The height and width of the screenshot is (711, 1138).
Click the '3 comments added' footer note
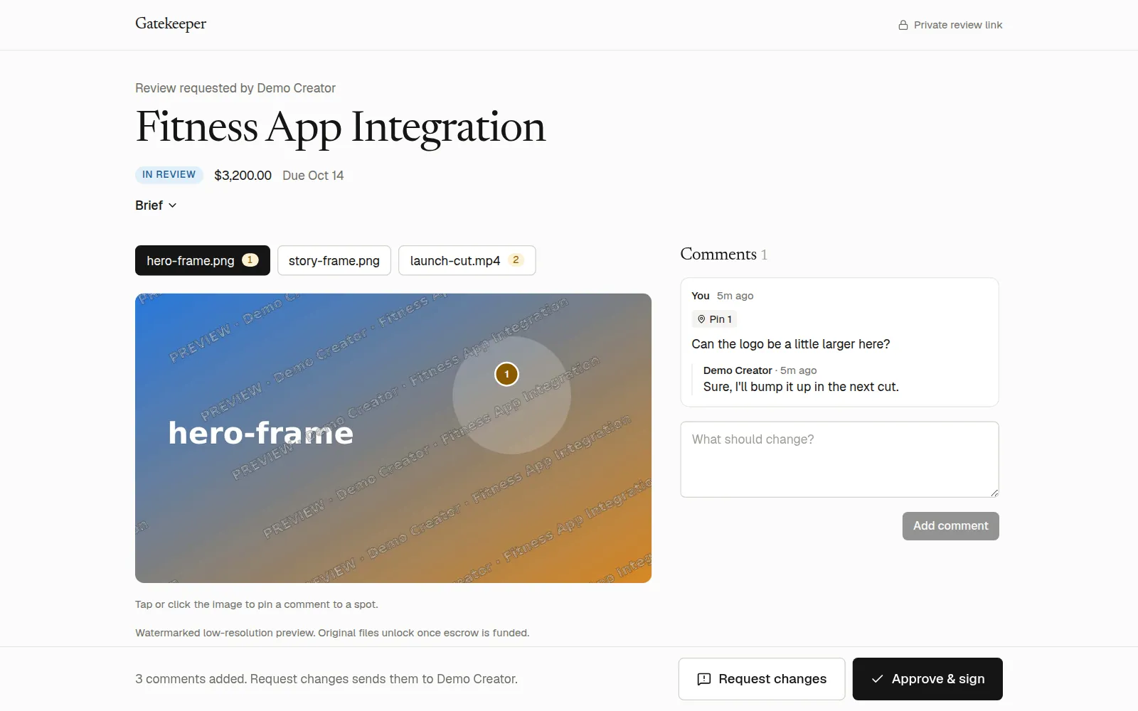coord(326,679)
